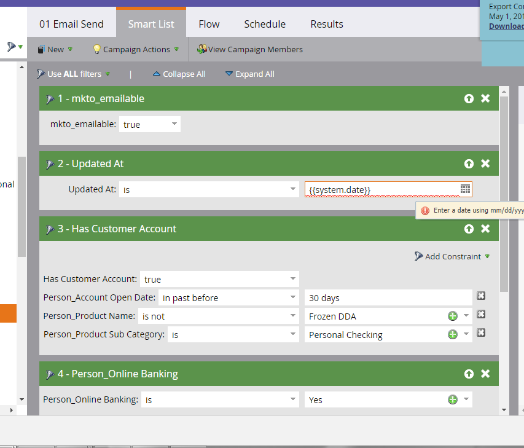
Task: Move Person_Online Banking filter up
Action: point(469,374)
